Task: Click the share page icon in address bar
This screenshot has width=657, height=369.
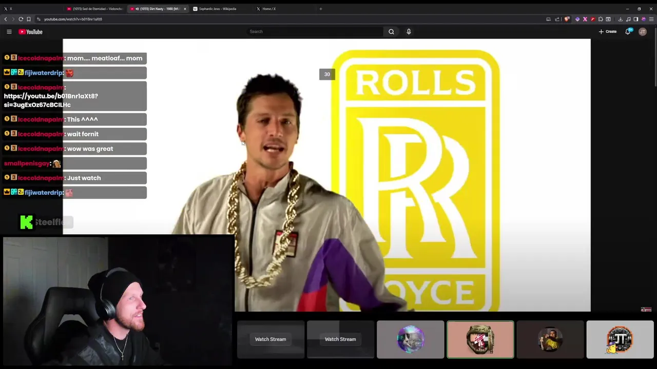Action: pos(557,19)
